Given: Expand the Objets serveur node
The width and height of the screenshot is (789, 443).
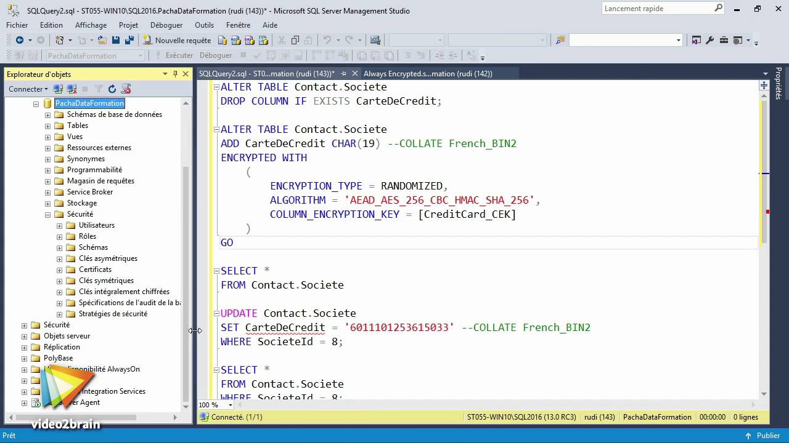Looking at the screenshot, I should pos(24,336).
